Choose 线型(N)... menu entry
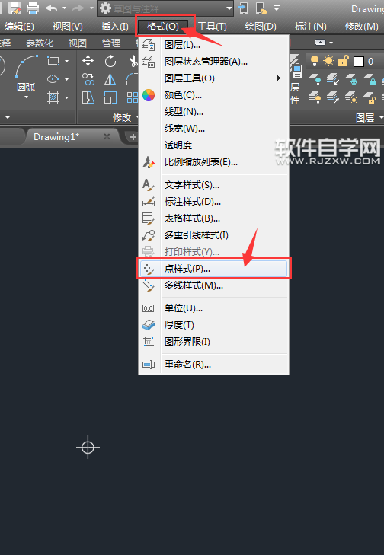Screen dimensions: 384x555 (213, 112)
